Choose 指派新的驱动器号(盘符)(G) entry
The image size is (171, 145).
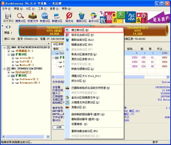coord(94,114)
